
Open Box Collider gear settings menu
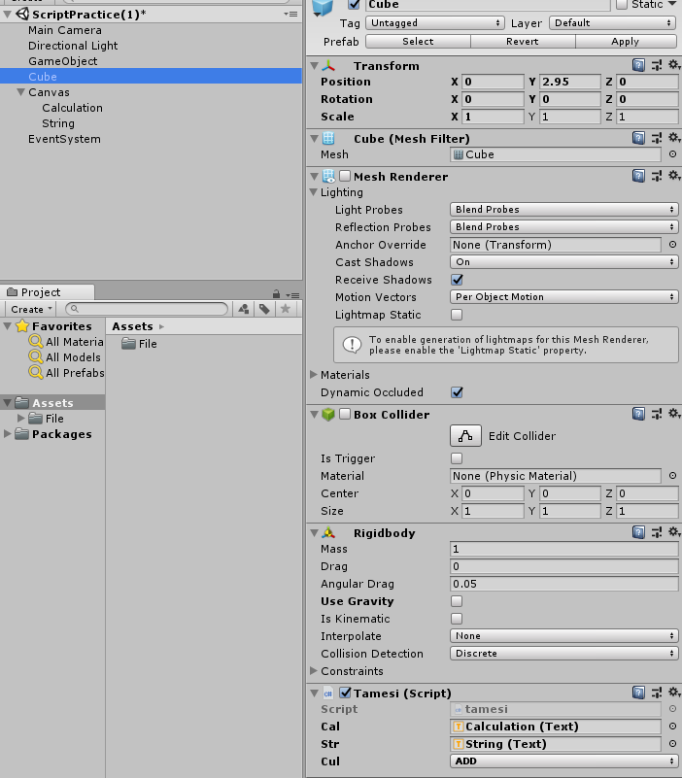[x=674, y=414]
